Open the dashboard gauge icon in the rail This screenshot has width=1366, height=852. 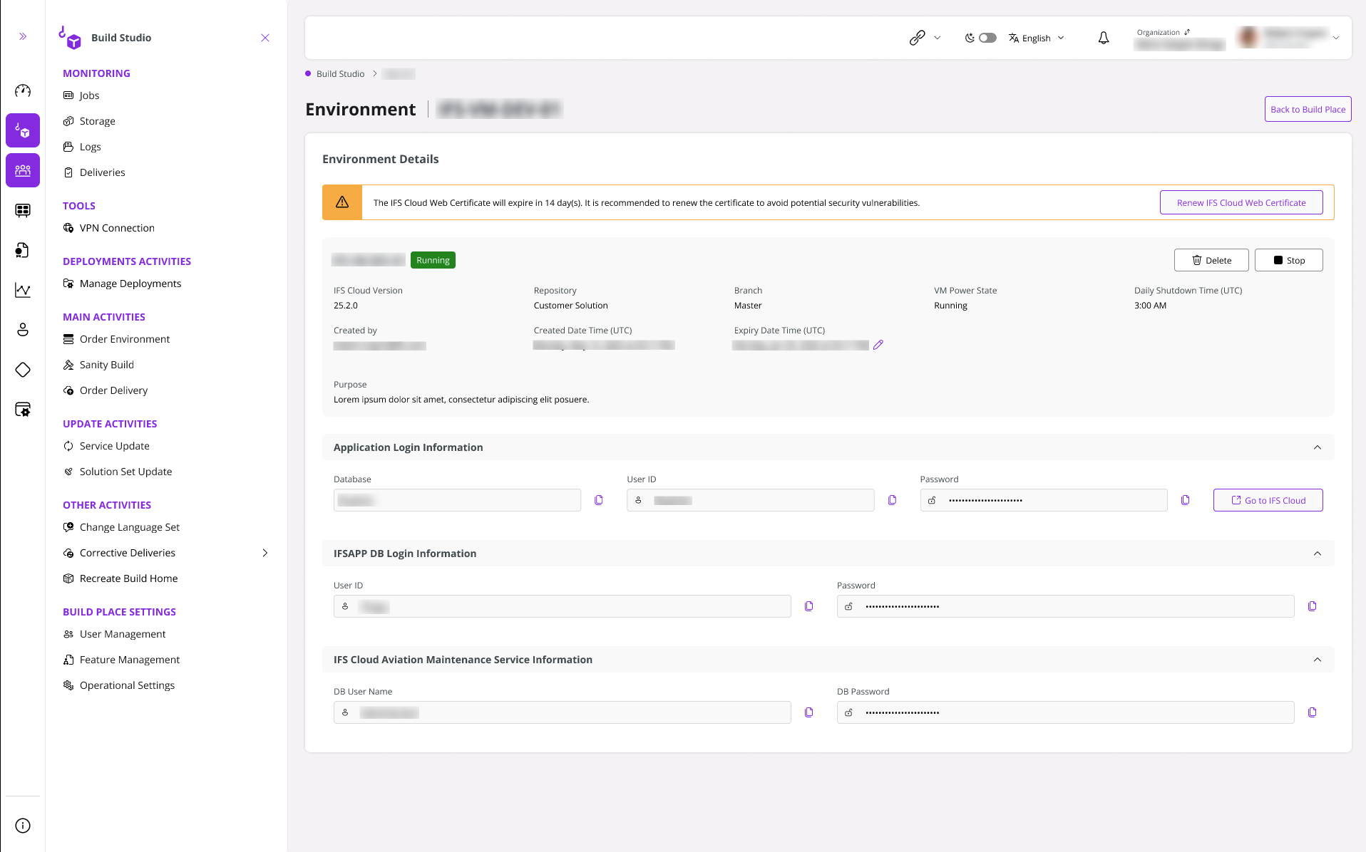(x=23, y=90)
